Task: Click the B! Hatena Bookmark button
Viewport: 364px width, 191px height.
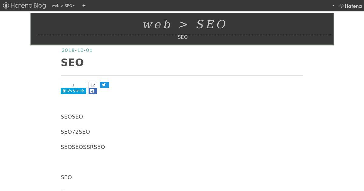Action: click(73, 91)
